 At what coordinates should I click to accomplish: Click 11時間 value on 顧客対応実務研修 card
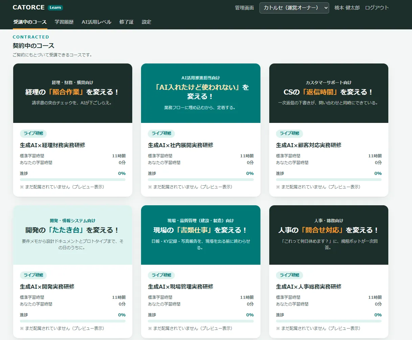tap(375, 156)
